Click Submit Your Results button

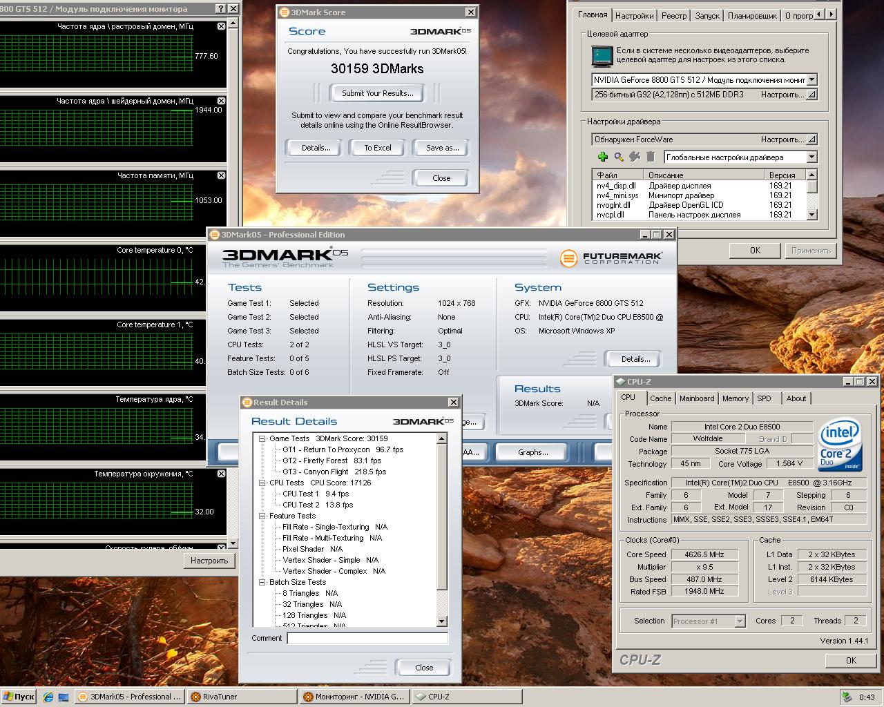click(378, 93)
